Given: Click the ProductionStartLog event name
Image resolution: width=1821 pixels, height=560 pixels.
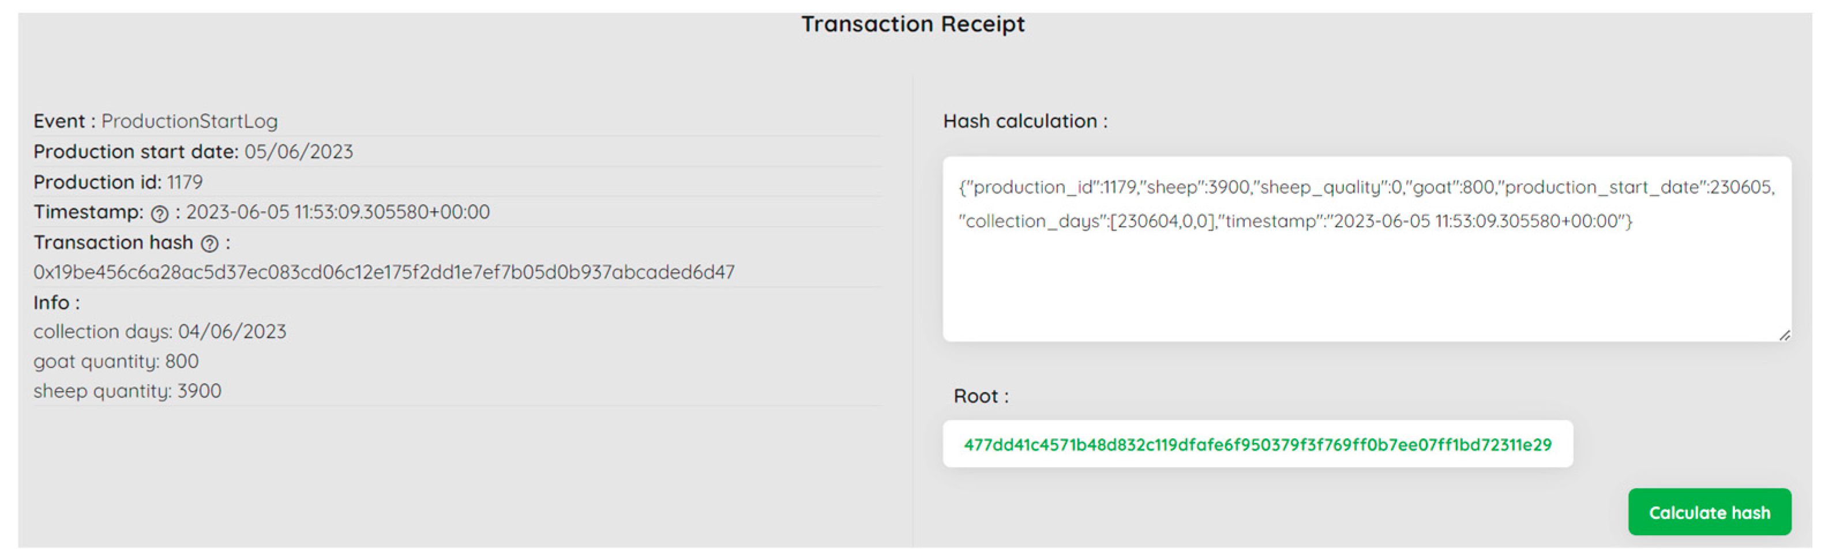Looking at the screenshot, I should pyautogui.click(x=189, y=122).
